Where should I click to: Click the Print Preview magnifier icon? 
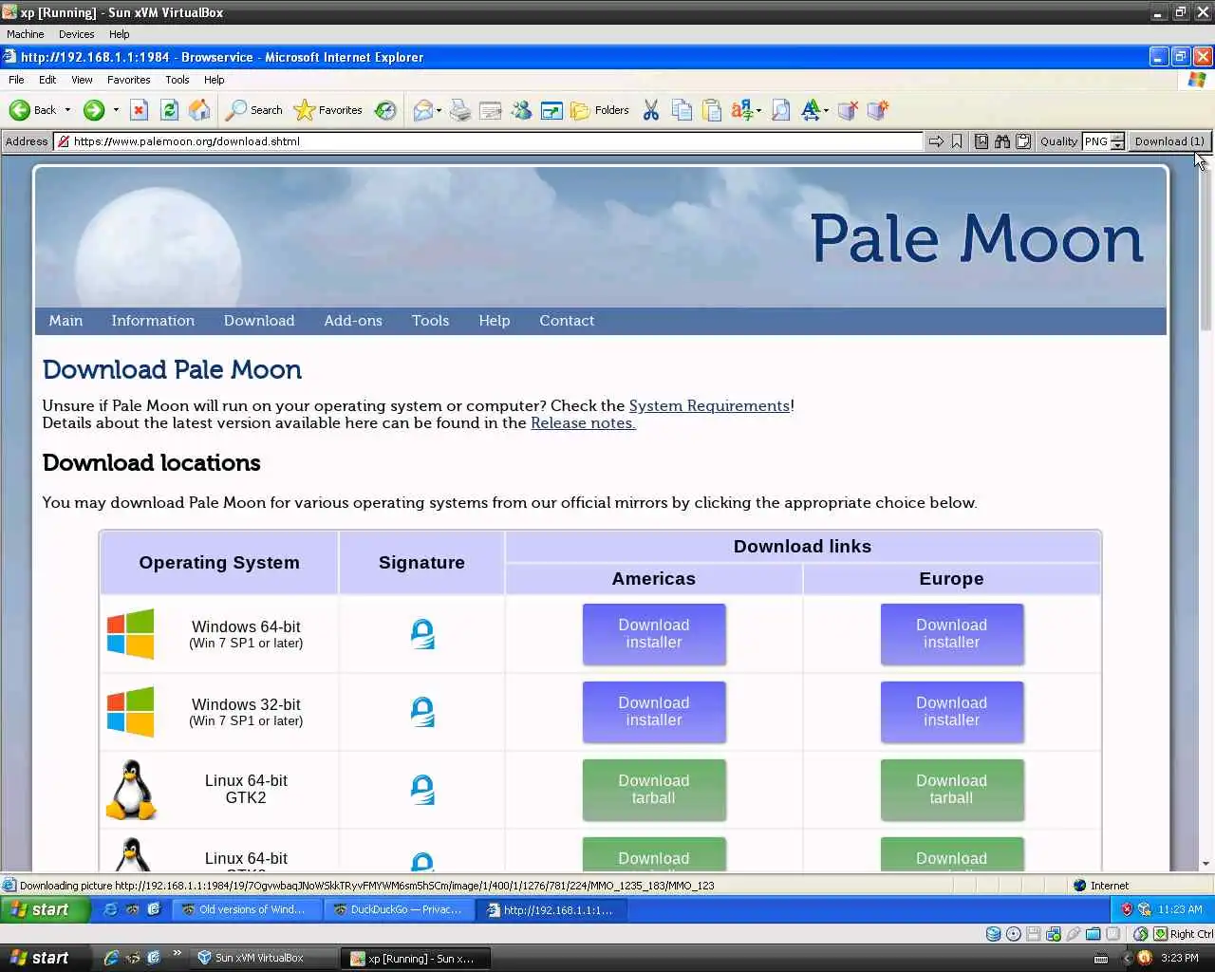tap(780, 110)
